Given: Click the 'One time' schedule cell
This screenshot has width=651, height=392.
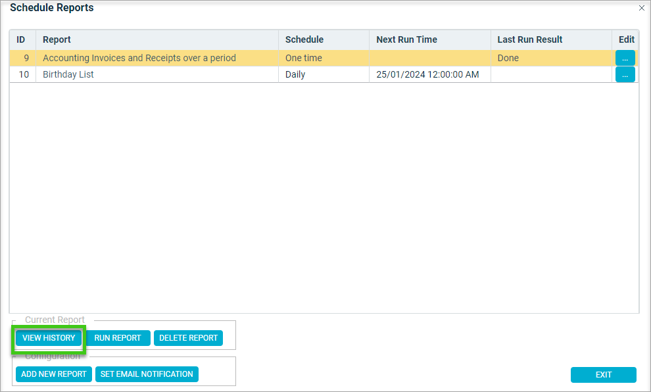Looking at the screenshot, I should [324, 58].
